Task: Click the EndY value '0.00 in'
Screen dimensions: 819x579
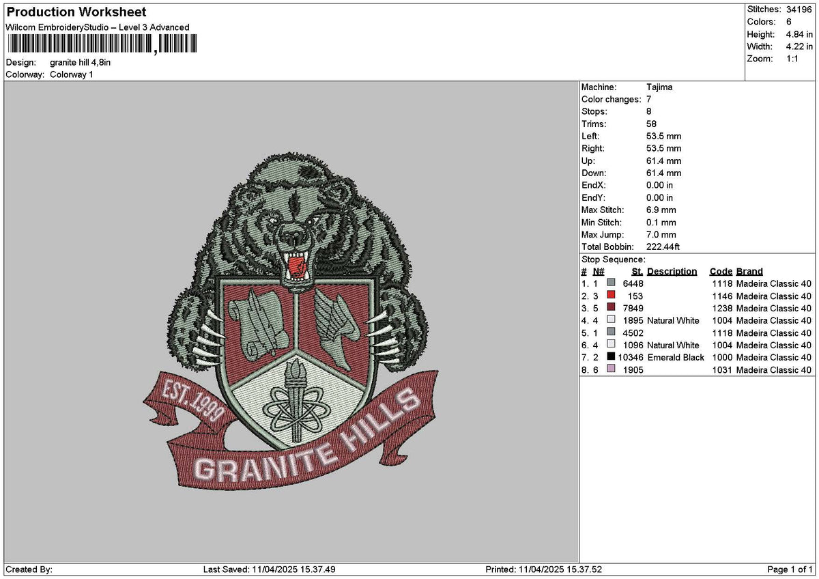Action: (x=659, y=198)
